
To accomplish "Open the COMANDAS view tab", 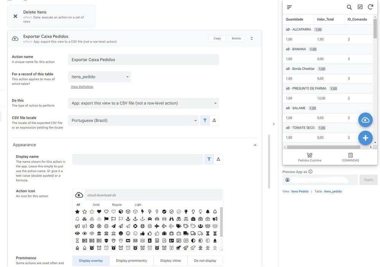I will tap(350, 157).
